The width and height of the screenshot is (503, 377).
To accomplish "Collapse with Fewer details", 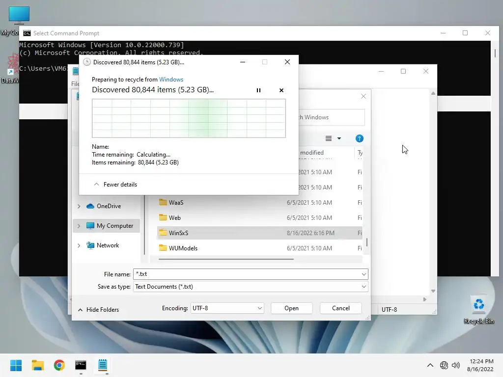I will tap(115, 185).
